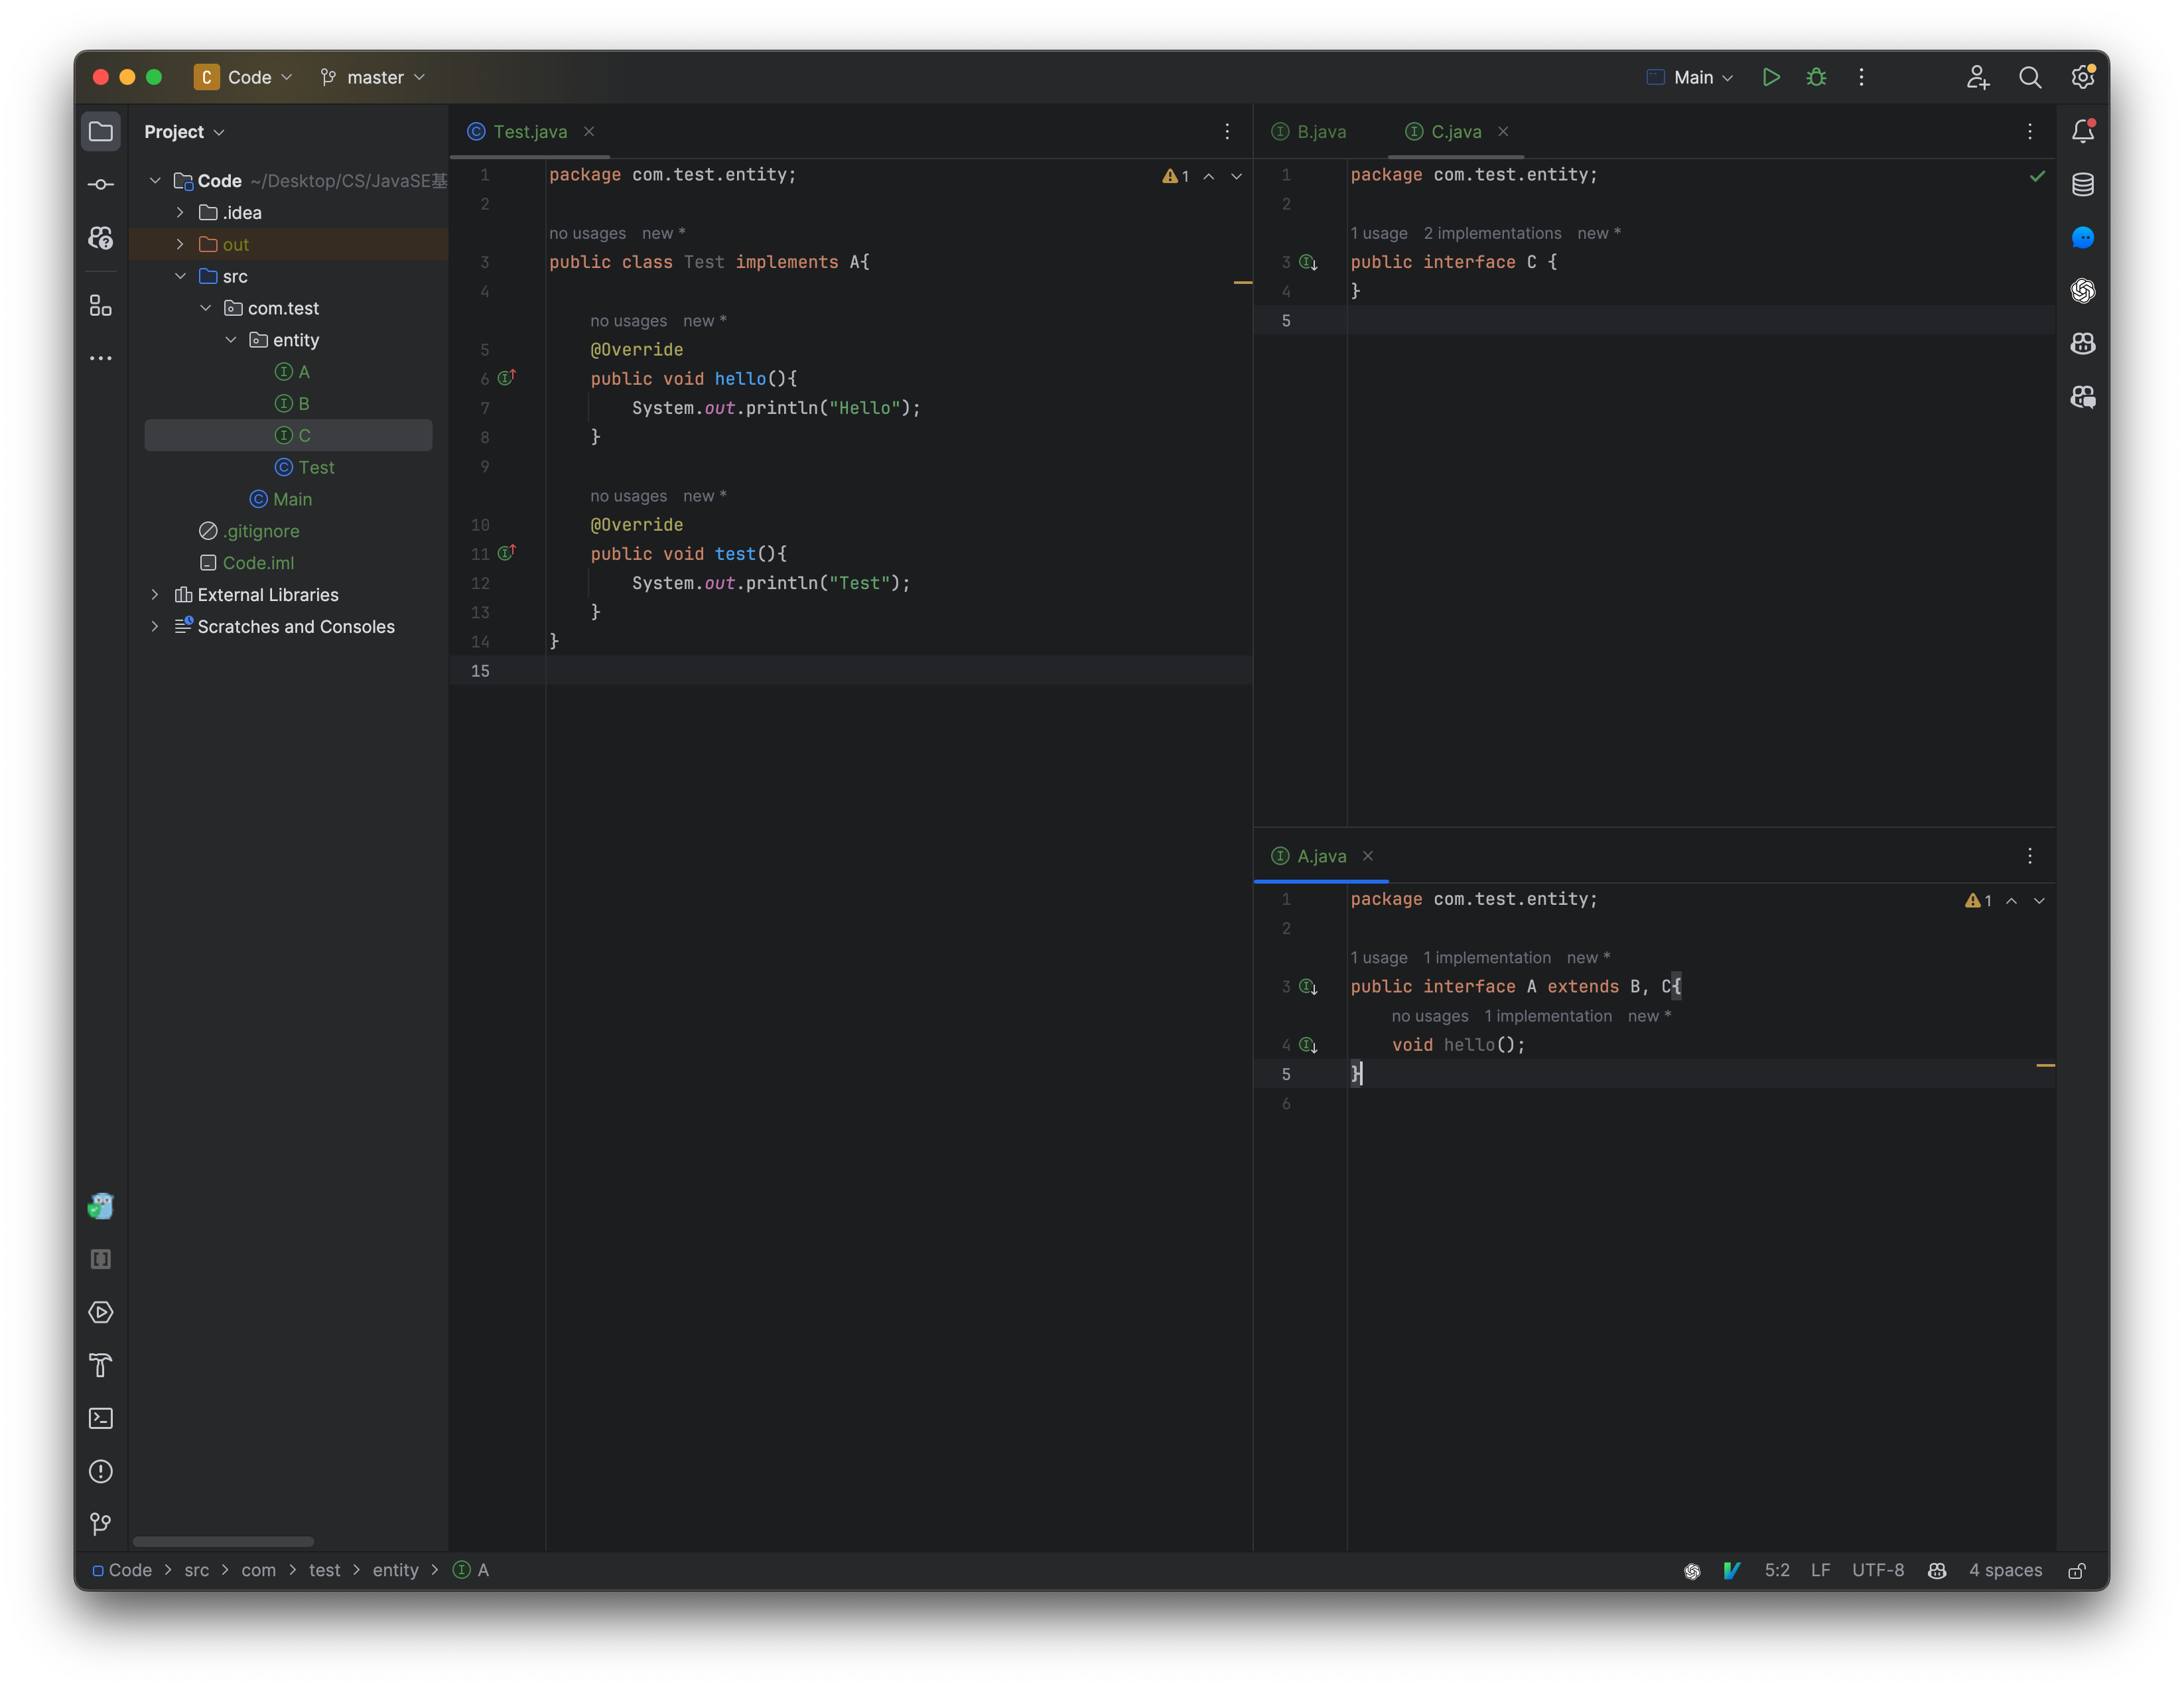The height and width of the screenshot is (1689, 2184).
Task: Toggle the file write lock in status bar
Action: [x=2077, y=1570]
